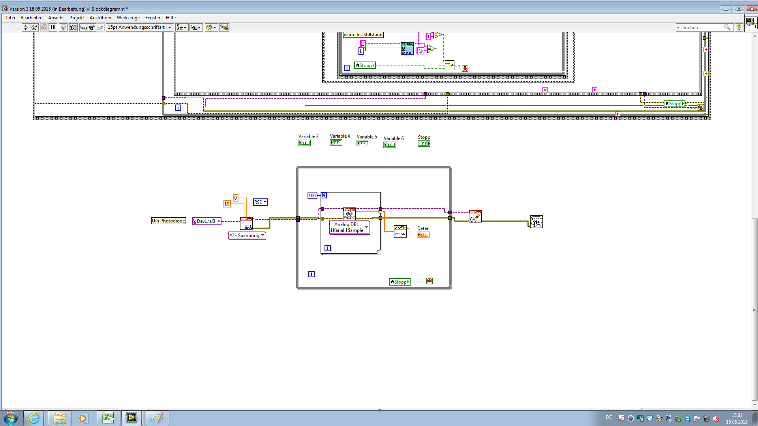The image size is (758, 426).
Task: Click the Run Continuously button
Action: point(34,27)
